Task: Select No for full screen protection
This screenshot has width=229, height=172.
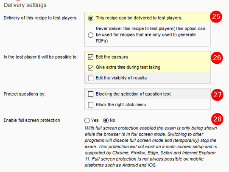Action: 106,120
